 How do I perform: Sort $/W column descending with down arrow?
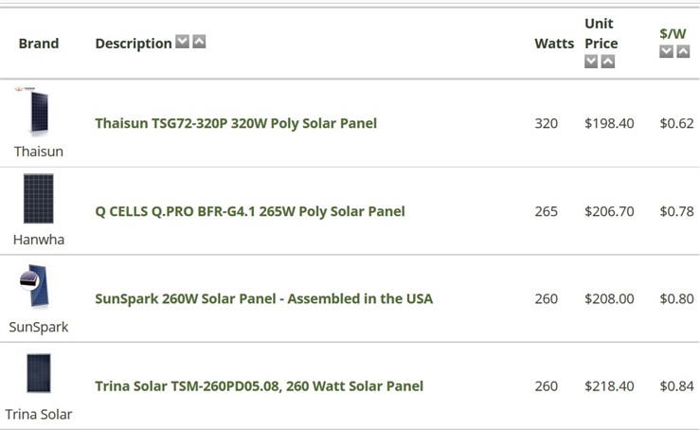[667, 51]
